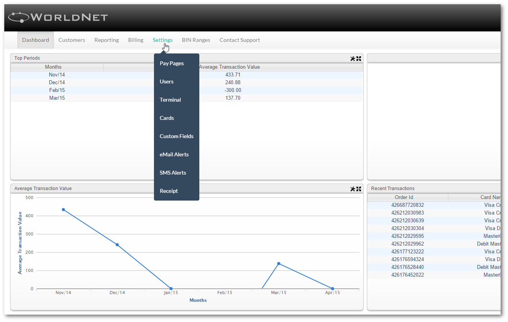The width and height of the screenshot is (508, 322).
Task: Expand the Top Periods panel to fullscreen
Action: point(359,59)
